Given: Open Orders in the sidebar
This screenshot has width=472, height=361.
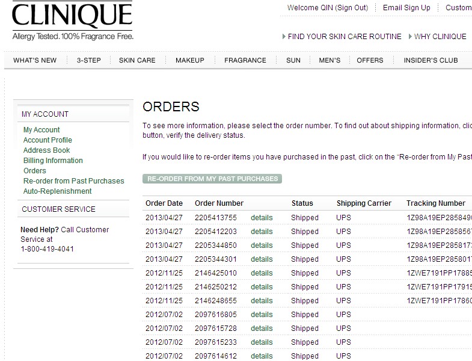Looking at the screenshot, I should [35, 171].
